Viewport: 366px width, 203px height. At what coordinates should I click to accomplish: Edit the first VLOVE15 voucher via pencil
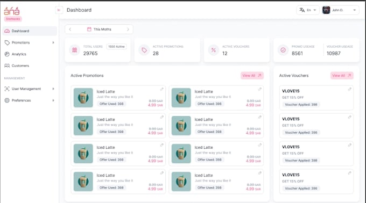(x=349, y=89)
